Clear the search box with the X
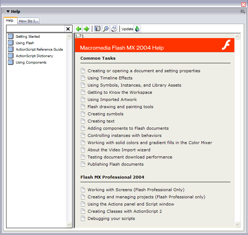This screenshot has height=235, width=248. (68, 29)
